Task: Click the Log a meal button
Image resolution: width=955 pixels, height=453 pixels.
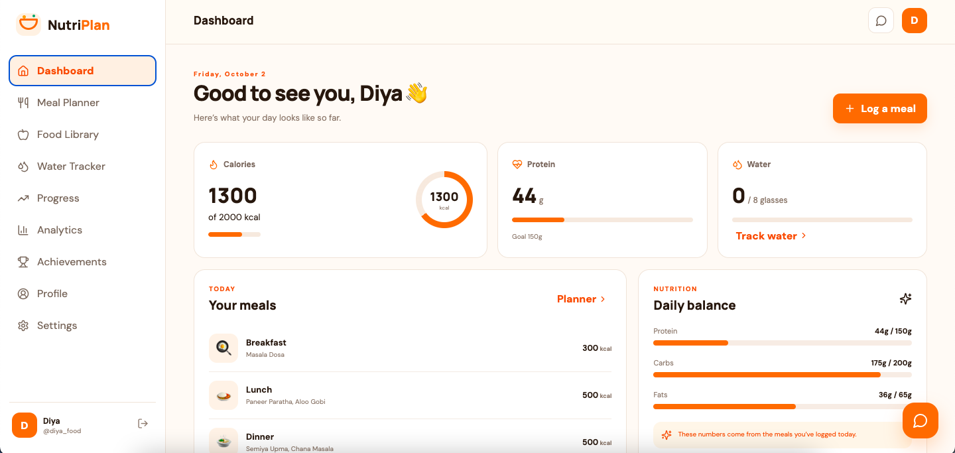Action: pyautogui.click(x=880, y=109)
